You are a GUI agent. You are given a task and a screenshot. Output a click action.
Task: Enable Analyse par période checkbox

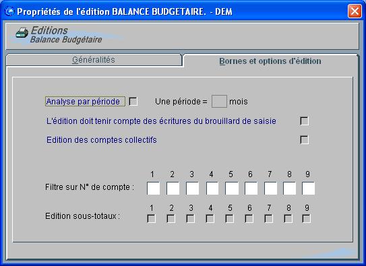133,102
